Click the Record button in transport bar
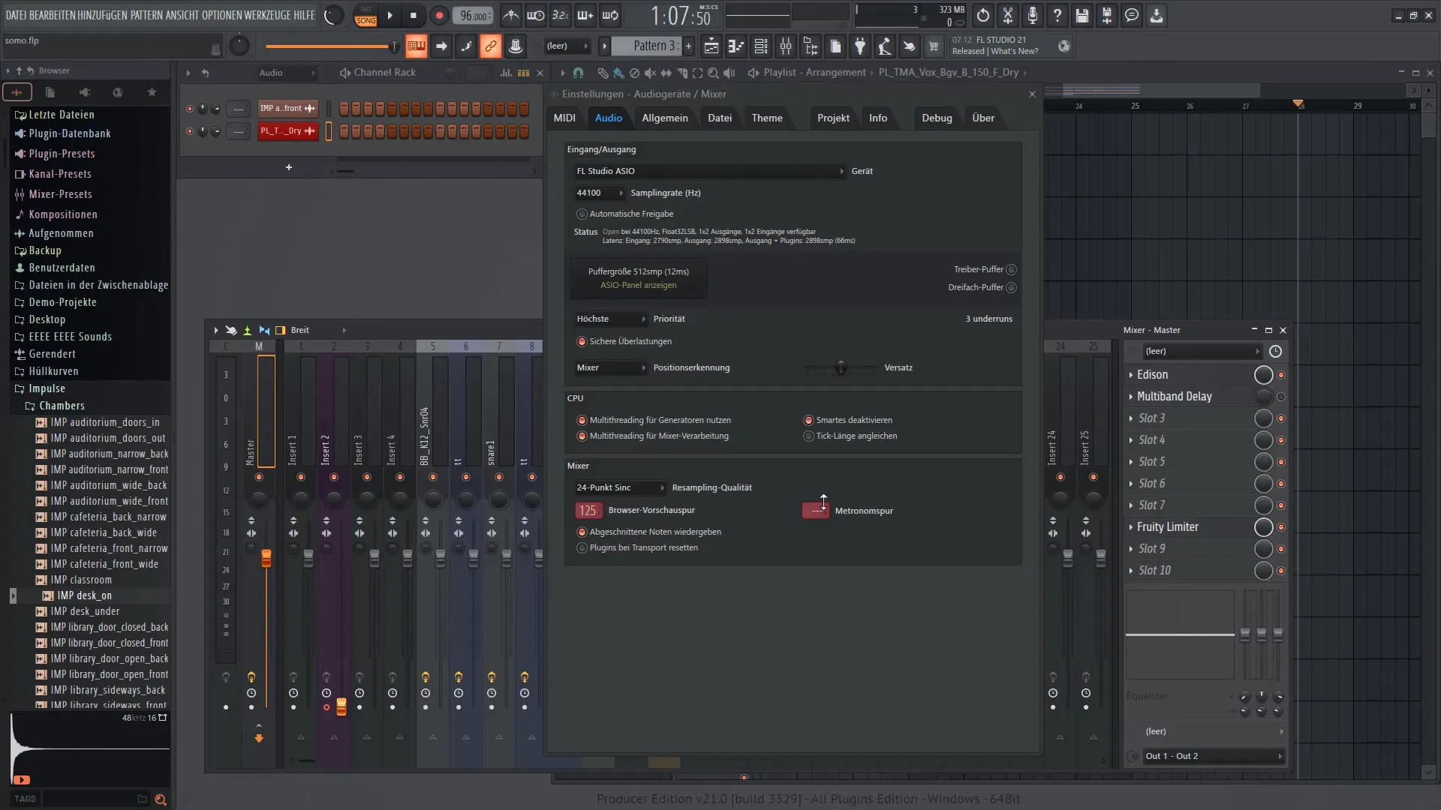1441x810 pixels. [438, 15]
